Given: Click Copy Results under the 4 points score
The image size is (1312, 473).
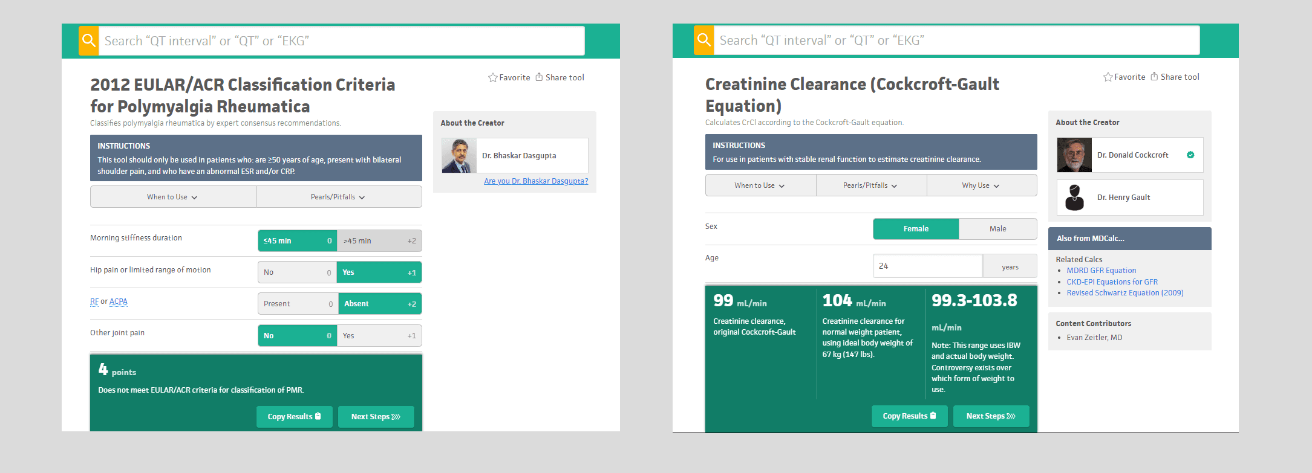Looking at the screenshot, I should coord(294,417).
